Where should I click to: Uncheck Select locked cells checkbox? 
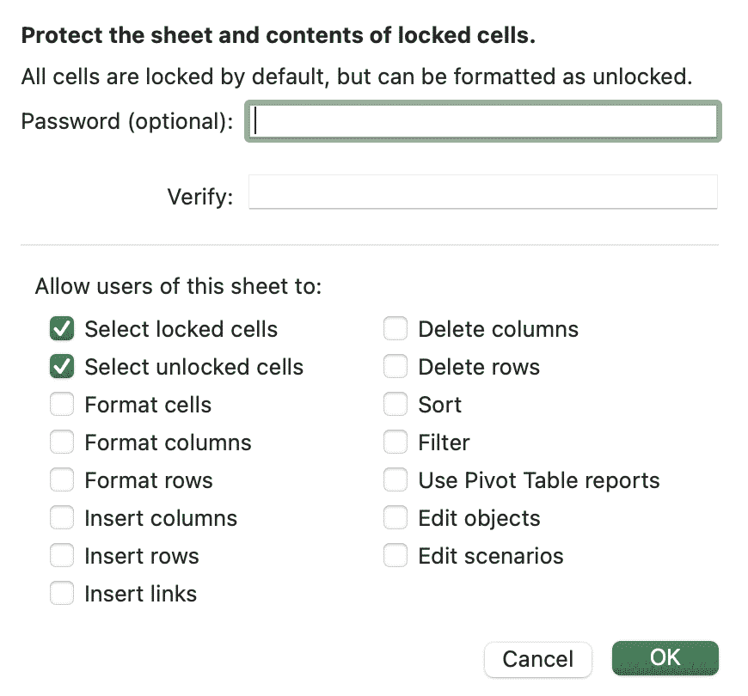click(x=62, y=329)
